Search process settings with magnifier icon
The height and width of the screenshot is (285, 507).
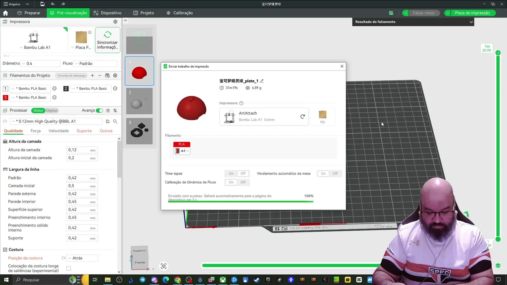click(x=115, y=122)
